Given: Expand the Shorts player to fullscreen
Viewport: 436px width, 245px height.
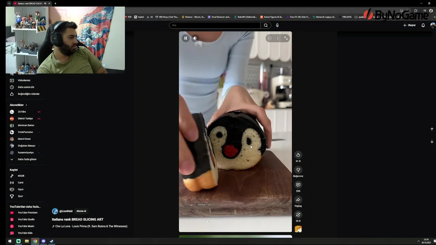Looking at the screenshot, I should click(x=286, y=38).
